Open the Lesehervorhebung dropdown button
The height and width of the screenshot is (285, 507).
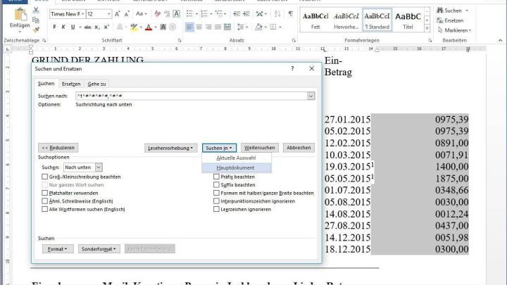tap(170, 148)
